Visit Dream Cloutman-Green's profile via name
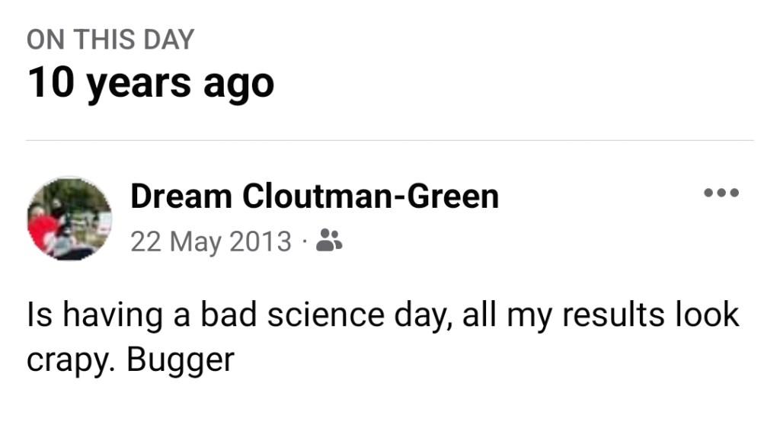780x425 pixels. coord(314,197)
